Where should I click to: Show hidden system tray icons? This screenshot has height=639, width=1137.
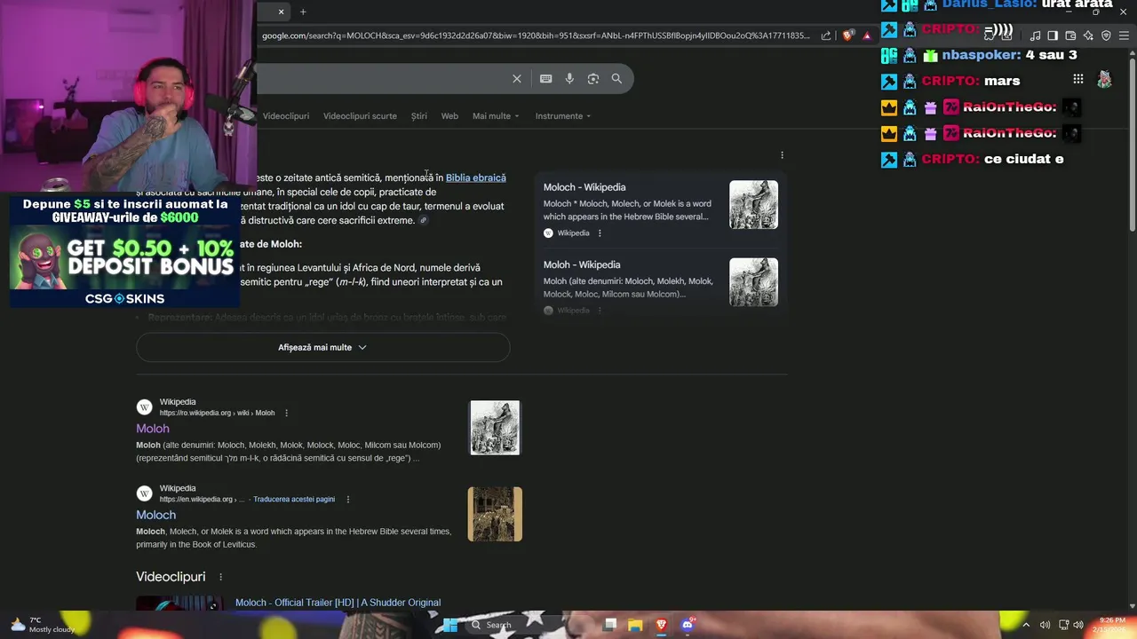tap(1028, 625)
